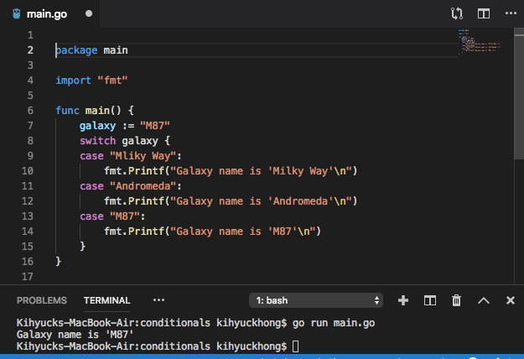The height and width of the screenshot is (359, 524).
Task: Split the editor with the split icon
Action: click(484, 13)
